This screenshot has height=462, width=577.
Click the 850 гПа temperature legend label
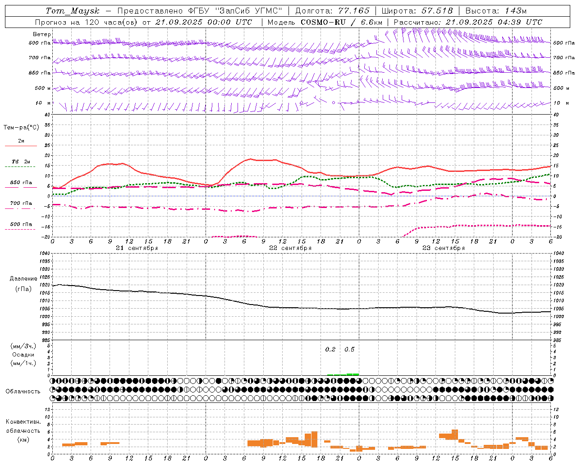pos(21,183)
